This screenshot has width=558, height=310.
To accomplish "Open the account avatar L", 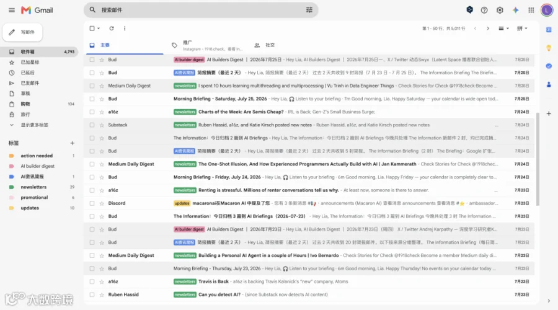I will (547, 10).
